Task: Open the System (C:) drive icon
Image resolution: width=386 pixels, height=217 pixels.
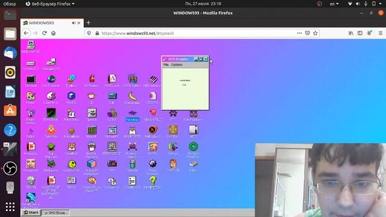Action: 31,63
